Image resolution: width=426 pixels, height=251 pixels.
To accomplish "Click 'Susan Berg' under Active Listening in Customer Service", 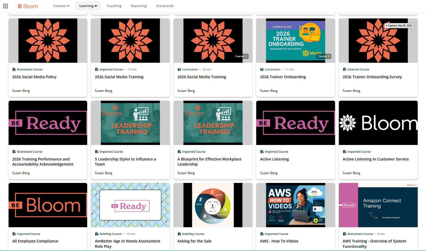I will point(351,173).
